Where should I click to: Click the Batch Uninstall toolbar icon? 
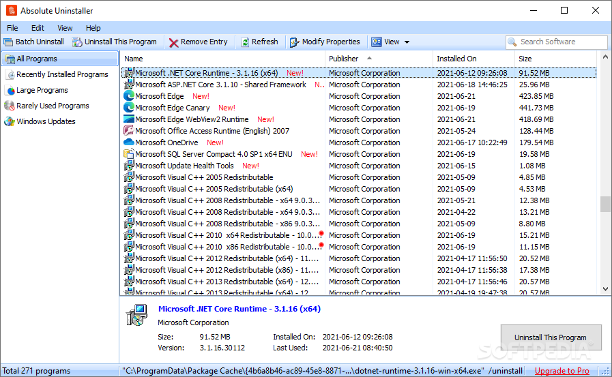(8, 42)
